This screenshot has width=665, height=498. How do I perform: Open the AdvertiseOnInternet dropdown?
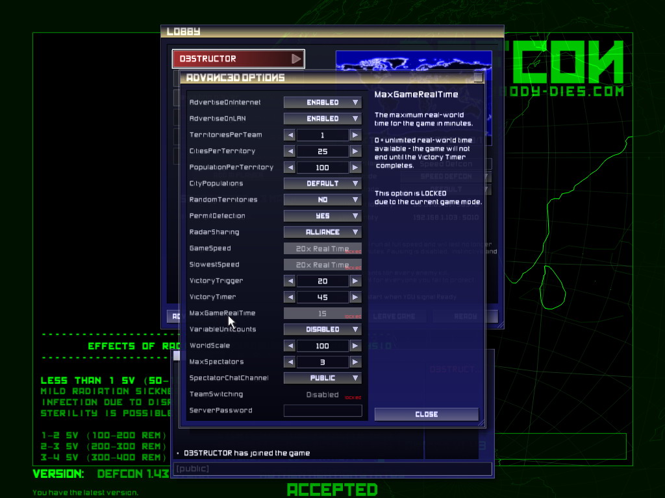(x=323, y=102)
